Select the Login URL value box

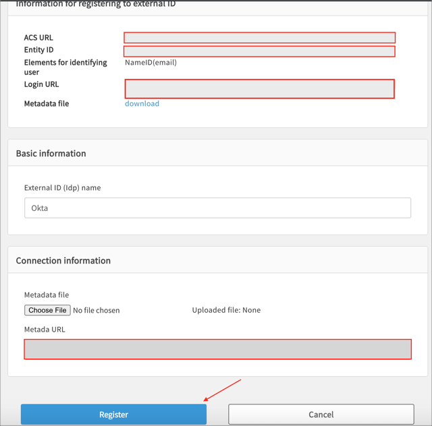pos(259,88)
